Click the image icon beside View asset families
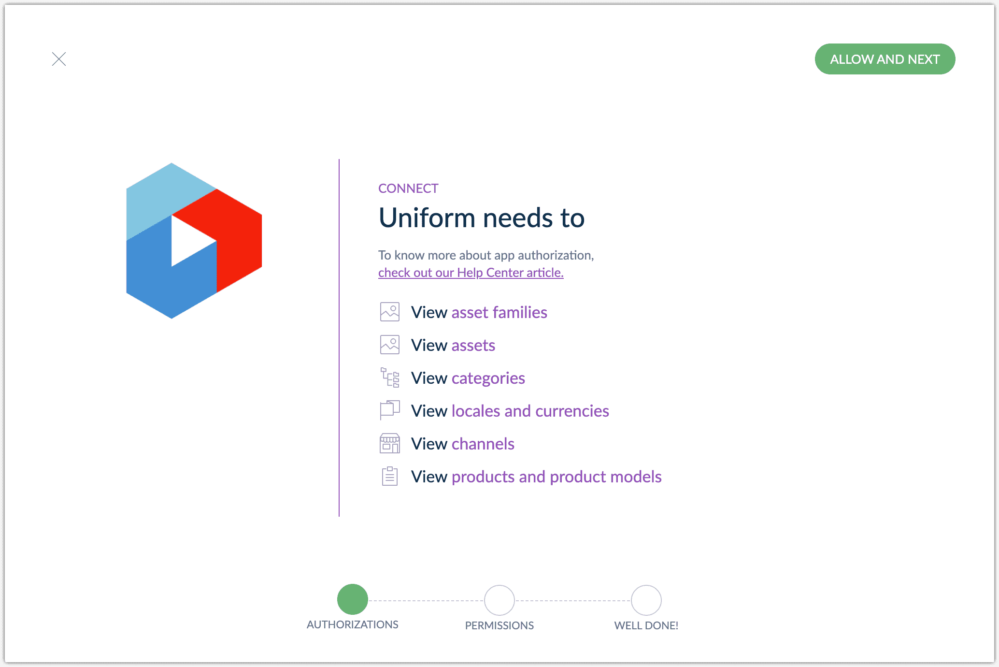This screenshot has height=667, width=999. (389, 312)
